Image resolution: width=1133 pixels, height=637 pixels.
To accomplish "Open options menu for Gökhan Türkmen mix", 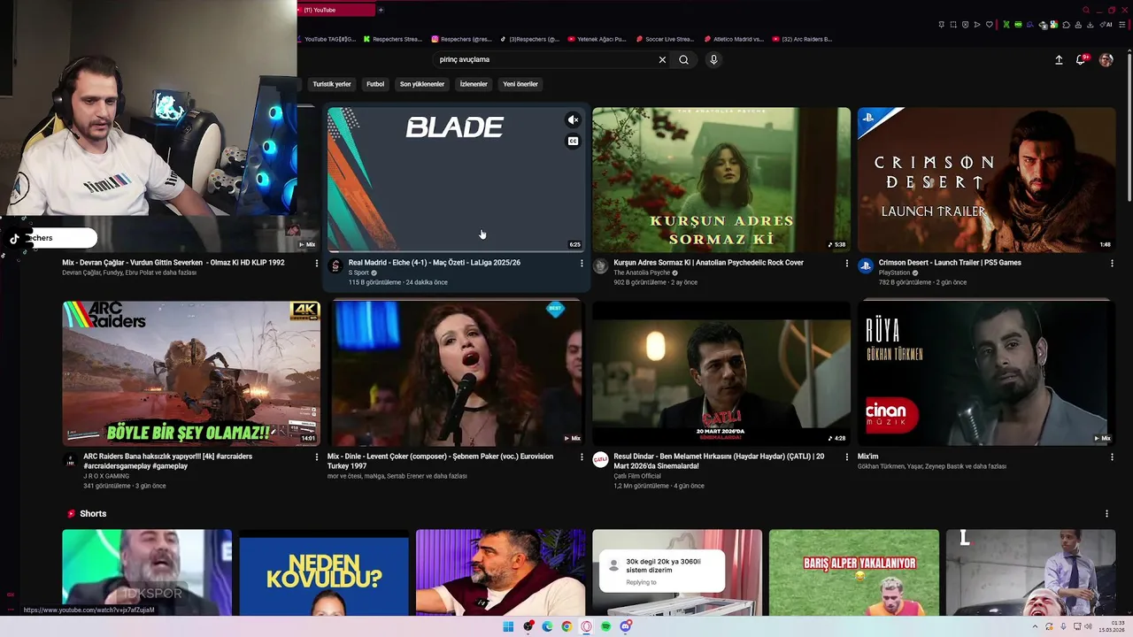I will pos(1112,457).
